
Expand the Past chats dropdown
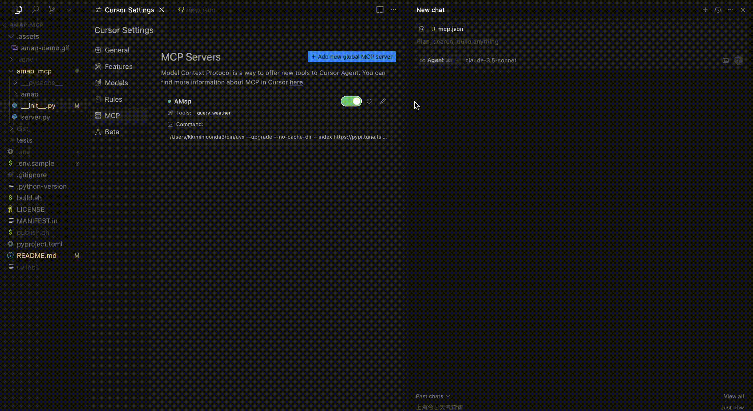coord(433,396)
